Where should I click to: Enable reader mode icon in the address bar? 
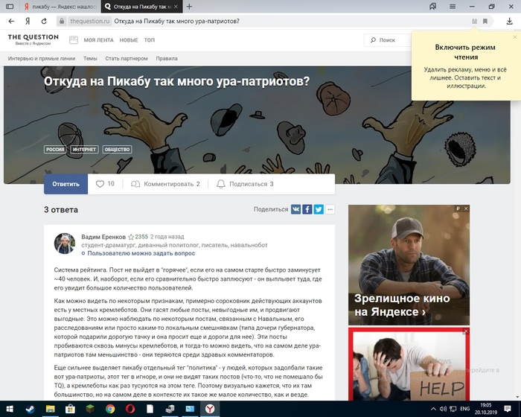(x=474, y=21)
